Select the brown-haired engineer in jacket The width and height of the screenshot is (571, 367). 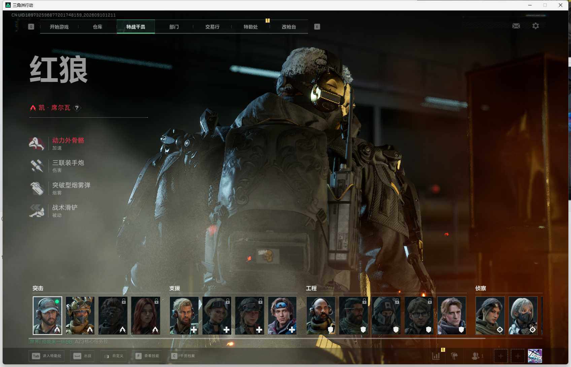(452, 315)
